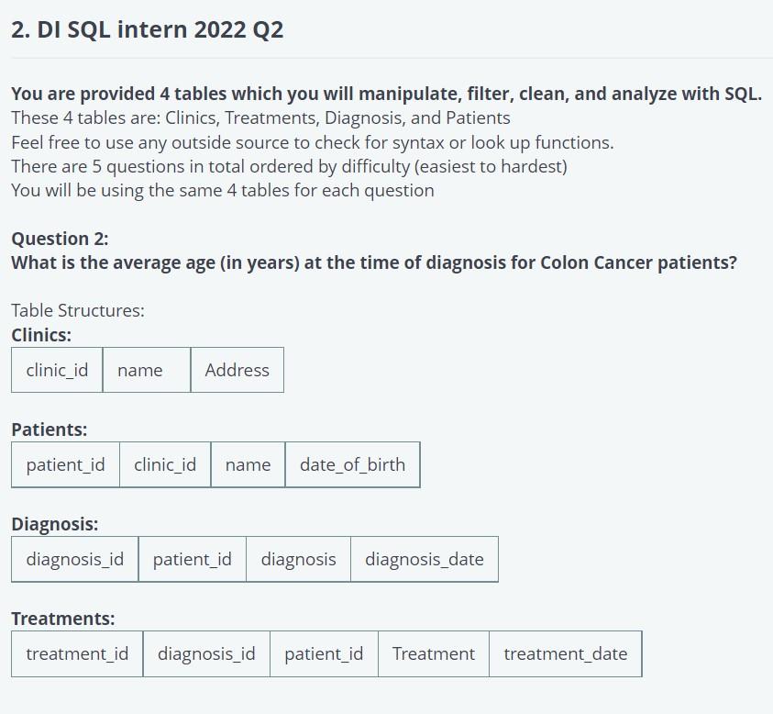This screenshot has height=714, width=773.
Task: Click diagnosis_id cell in Diagnosis table
Action: (x=75, y=559)
